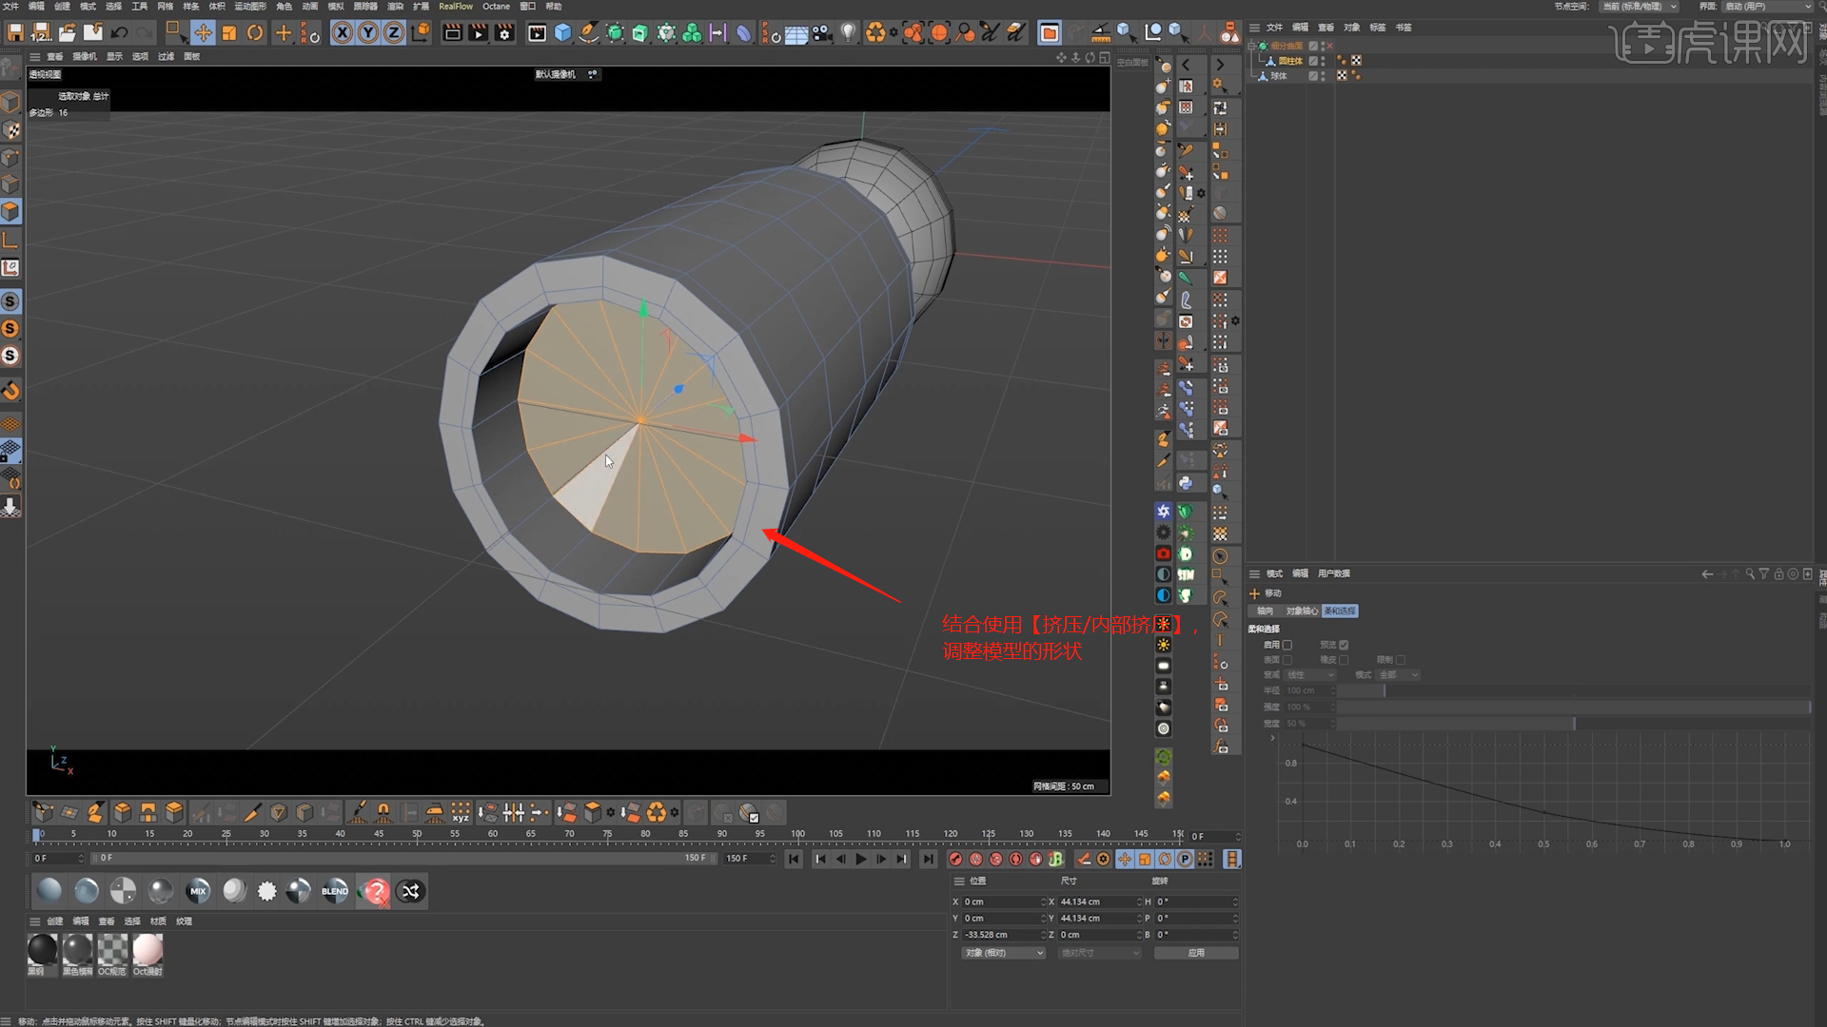
Task: Select the 圆柱体 object in object manager
Action: click(x=1290, y=61)
